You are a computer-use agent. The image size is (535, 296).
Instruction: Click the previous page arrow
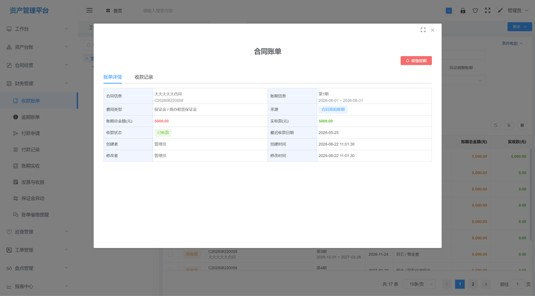tap(447, 284)
